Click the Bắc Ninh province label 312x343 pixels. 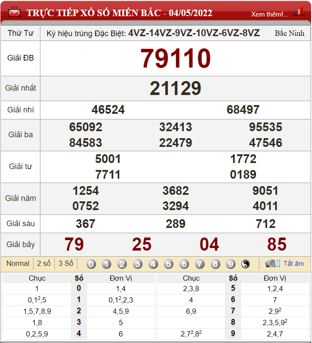289,33
